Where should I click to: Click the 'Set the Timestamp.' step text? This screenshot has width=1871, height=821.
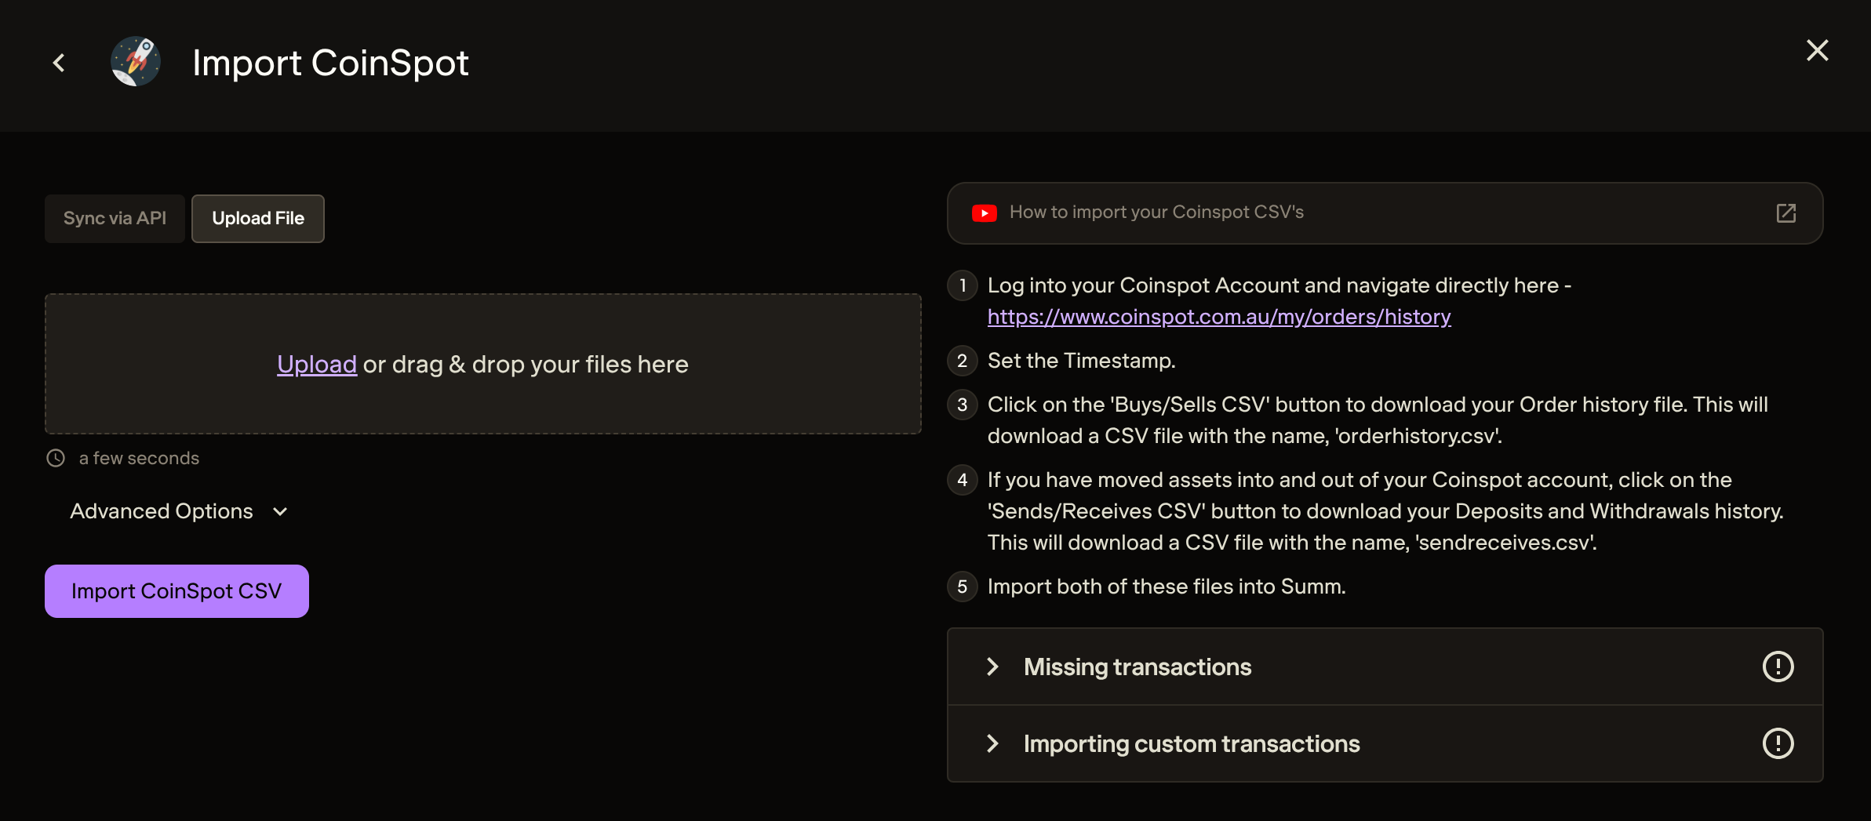pyautogui.click(x=1081, y=361)
